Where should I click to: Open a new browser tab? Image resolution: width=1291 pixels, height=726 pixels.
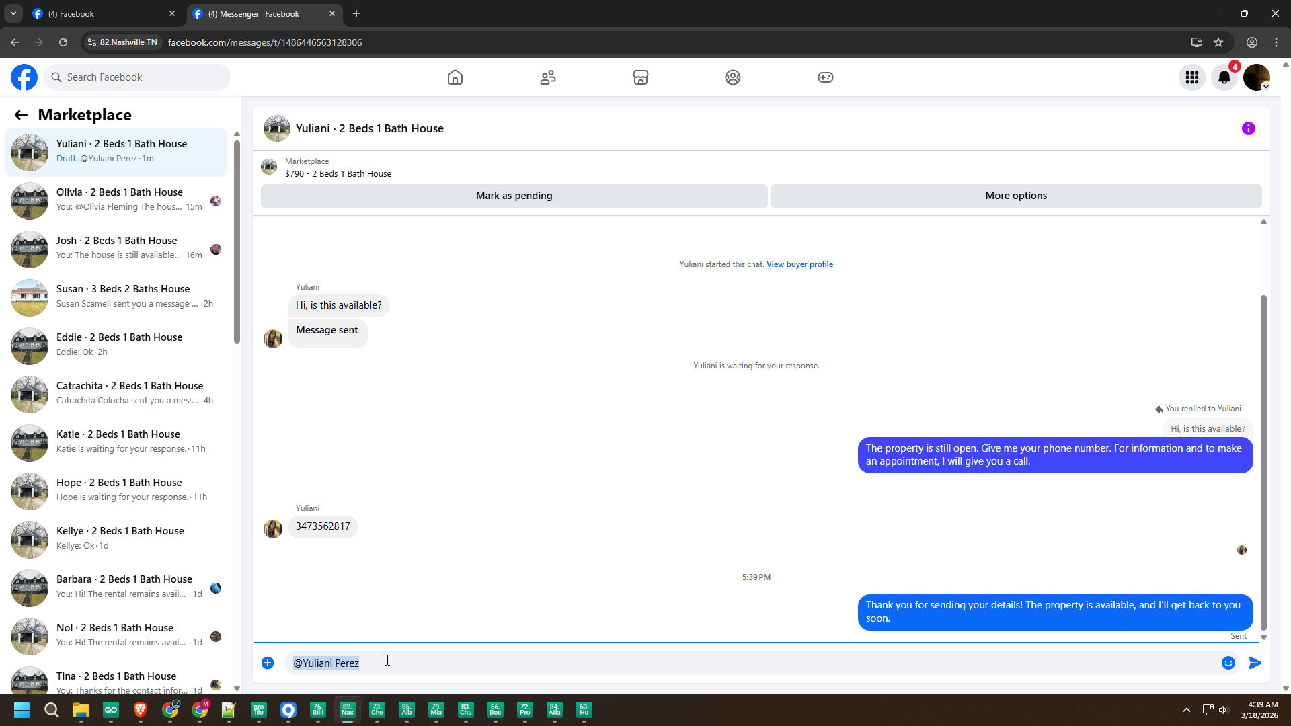pyautogui.click(x=356, y=13)
